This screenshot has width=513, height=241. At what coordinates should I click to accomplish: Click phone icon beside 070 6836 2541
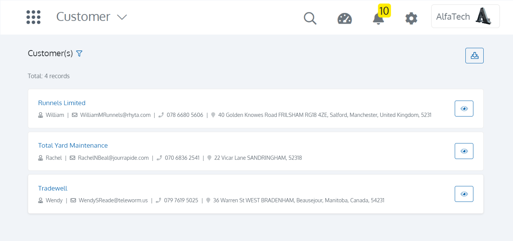click(x=159, y=158)
